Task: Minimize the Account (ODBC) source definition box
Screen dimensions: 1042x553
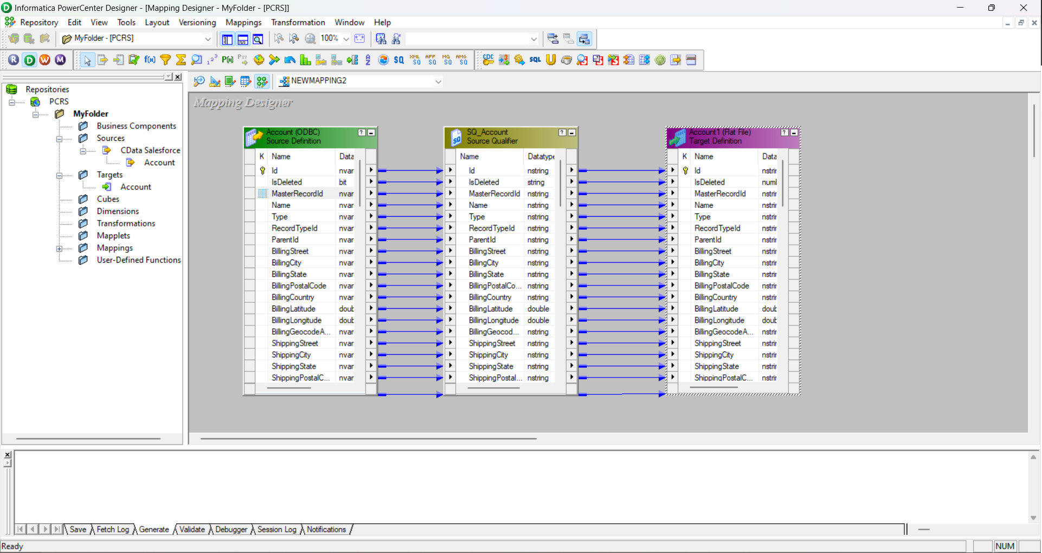Action: pos(371,132)
